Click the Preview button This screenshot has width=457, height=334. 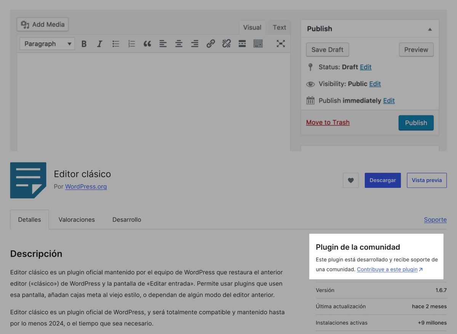416,49
